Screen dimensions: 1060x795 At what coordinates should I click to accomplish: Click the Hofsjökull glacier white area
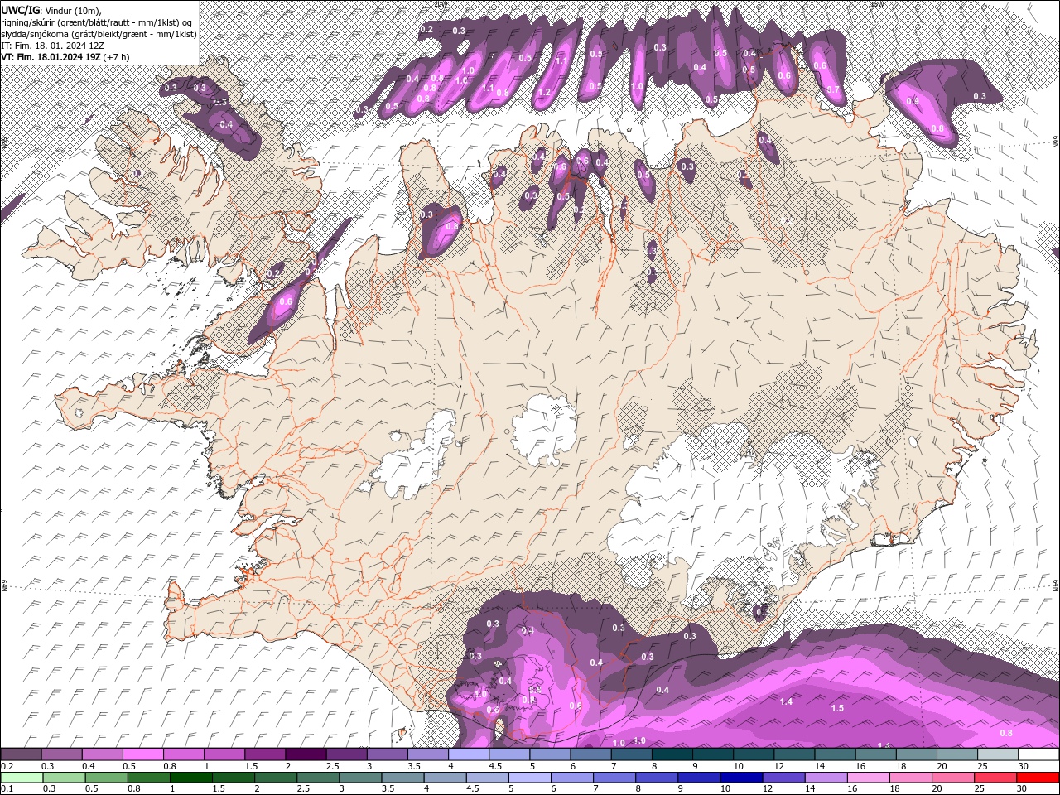tap(544, 429)
